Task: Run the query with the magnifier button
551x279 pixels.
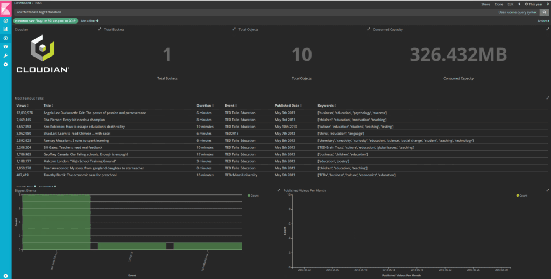Action: click(x=544, y=12)
